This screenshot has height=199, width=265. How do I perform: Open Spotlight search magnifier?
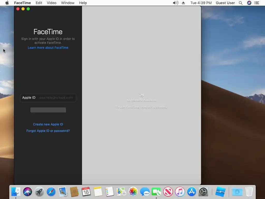(241, 3)
